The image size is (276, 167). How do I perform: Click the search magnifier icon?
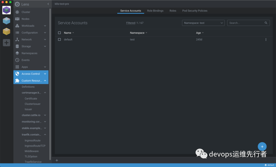pyautogui.click(x=266, y=23)
